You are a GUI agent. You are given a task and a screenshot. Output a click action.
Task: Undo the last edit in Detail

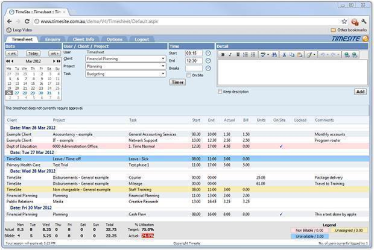click(x=323, y=55)
